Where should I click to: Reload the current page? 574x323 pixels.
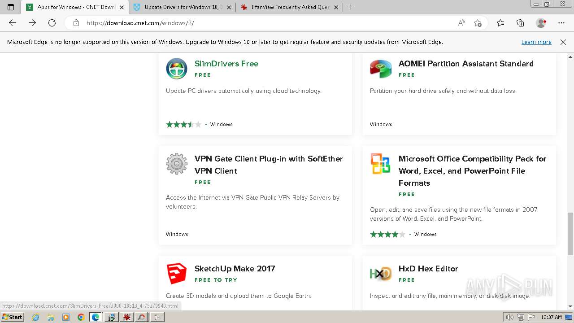[52, 23]
